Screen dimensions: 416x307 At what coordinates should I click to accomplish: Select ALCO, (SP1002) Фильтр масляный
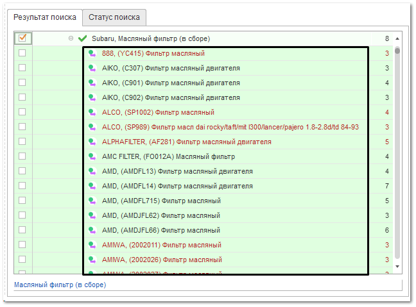click(x=158, y=112)
